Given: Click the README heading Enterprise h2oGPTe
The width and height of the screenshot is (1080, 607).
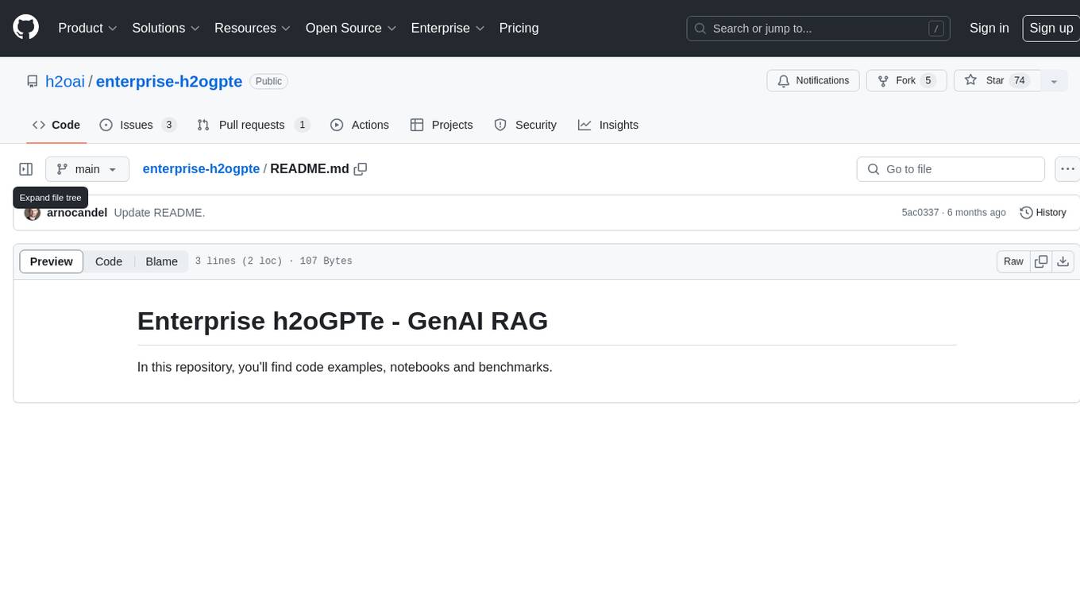Looking at the screenshot, I should pos(342,321).
